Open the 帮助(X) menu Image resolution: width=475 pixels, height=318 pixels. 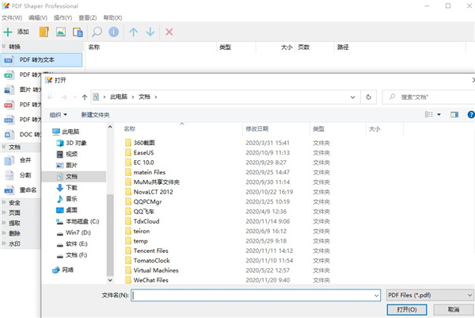point(112,18)
